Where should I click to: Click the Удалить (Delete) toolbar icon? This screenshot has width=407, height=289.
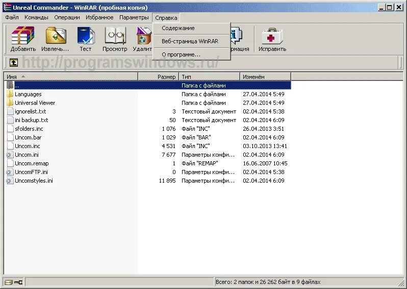coord(144,35)
